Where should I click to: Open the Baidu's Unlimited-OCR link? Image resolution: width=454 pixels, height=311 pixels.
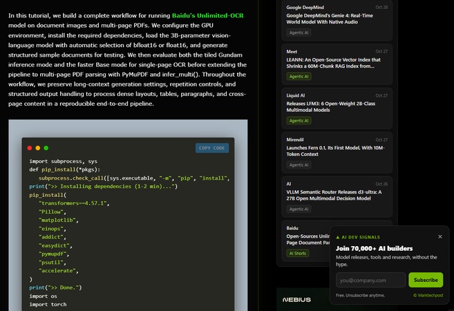coord(207,16)
